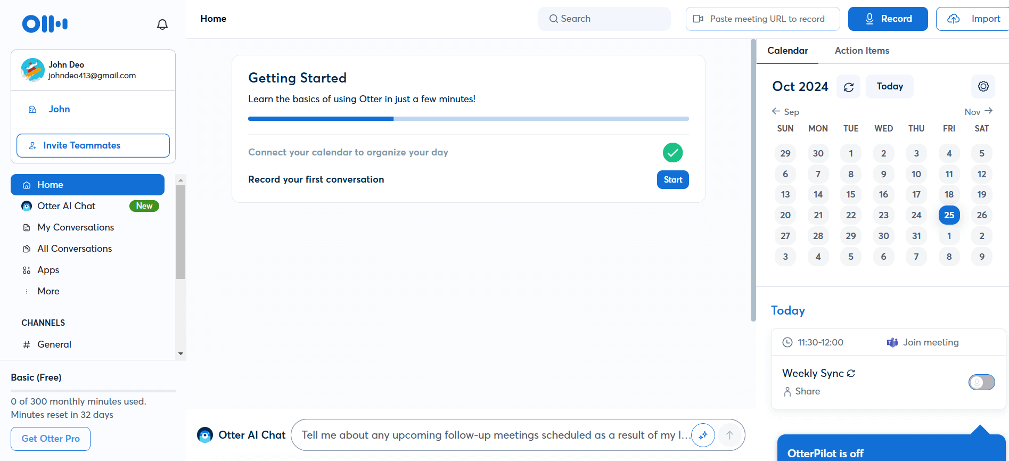Click the green completed checkmark for calendar
The image size is (1009, 461).
672,153
